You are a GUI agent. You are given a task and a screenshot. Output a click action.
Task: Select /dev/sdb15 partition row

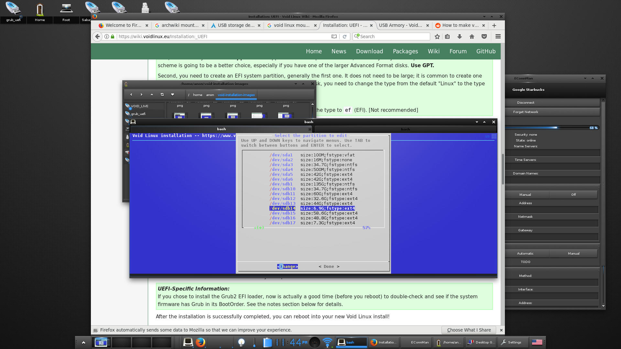coord(313,213)
